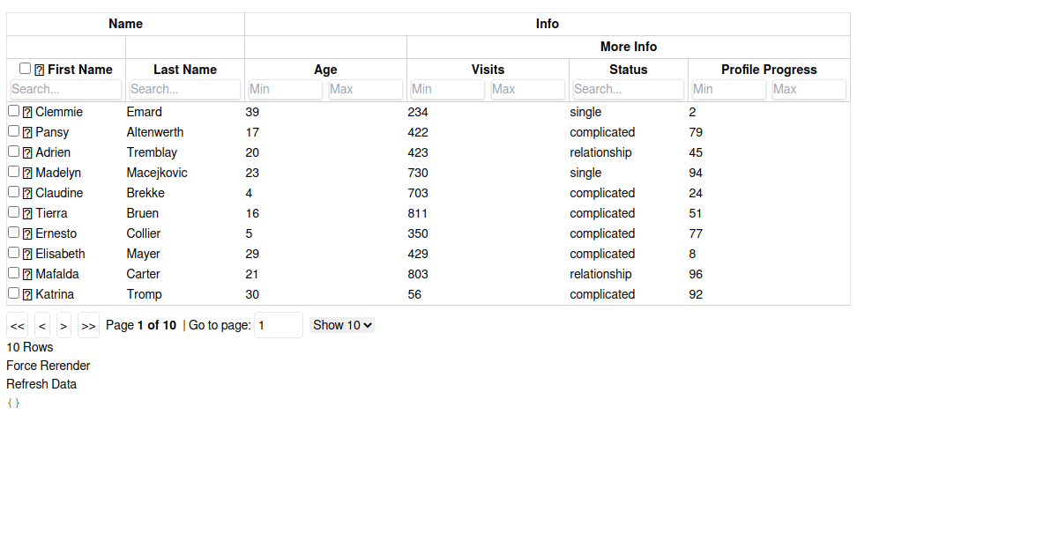Expand the row for Ernesto Collier
The height and width of the screenshot is (555, 1058).
29,232
